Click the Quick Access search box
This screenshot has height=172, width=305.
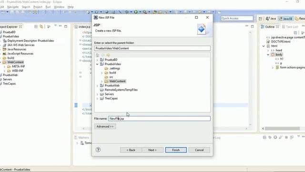(x=237, y=18)
